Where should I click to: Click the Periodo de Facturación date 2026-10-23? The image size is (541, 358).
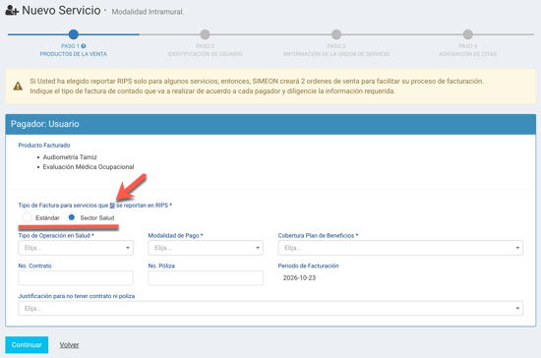click(x=299, y=278)
